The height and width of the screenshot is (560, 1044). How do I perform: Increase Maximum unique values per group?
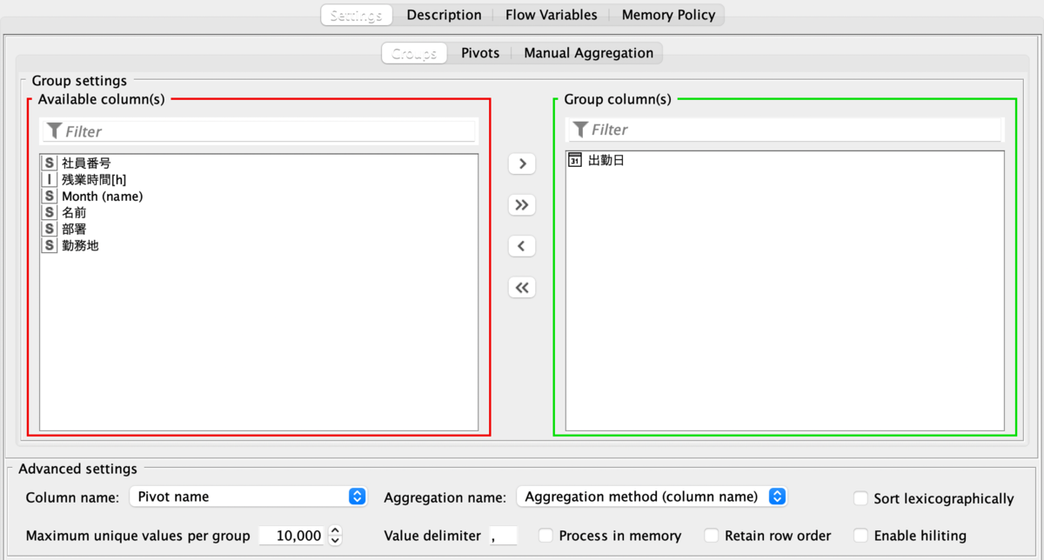(336, 530)
